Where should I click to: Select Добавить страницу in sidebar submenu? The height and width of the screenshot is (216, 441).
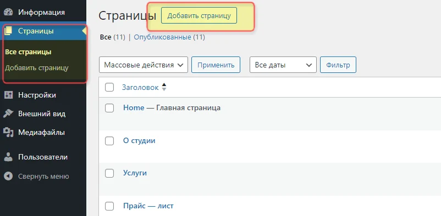point(36,68)
